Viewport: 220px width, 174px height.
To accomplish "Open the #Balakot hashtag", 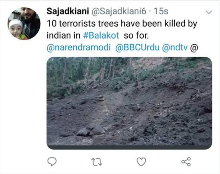I will pos(101,36).
